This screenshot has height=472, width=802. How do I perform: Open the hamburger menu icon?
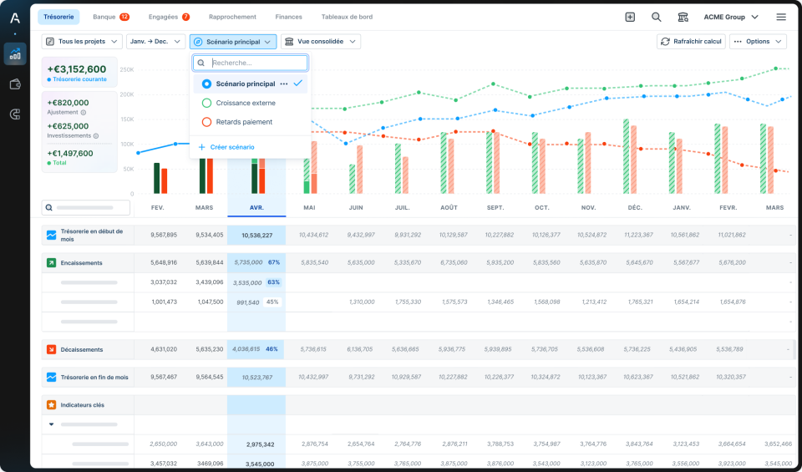coord(780,17)
